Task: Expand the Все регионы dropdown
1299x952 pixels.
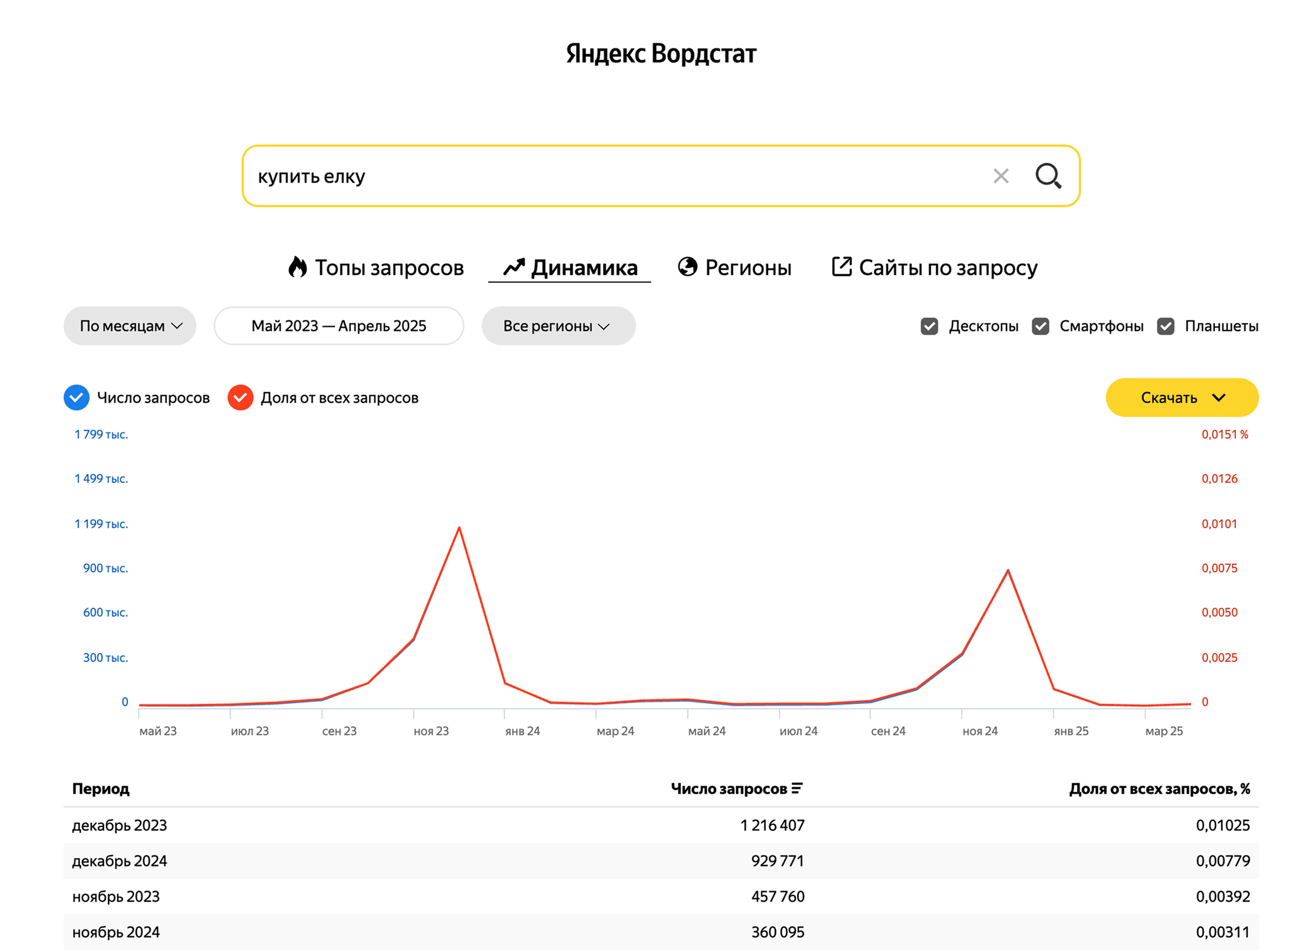Action: point(558,326)
